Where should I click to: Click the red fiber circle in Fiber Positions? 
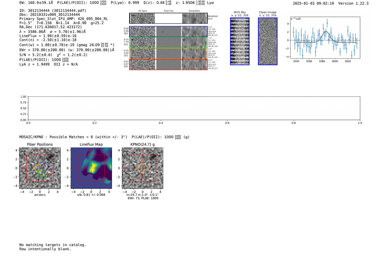(49, 172)
